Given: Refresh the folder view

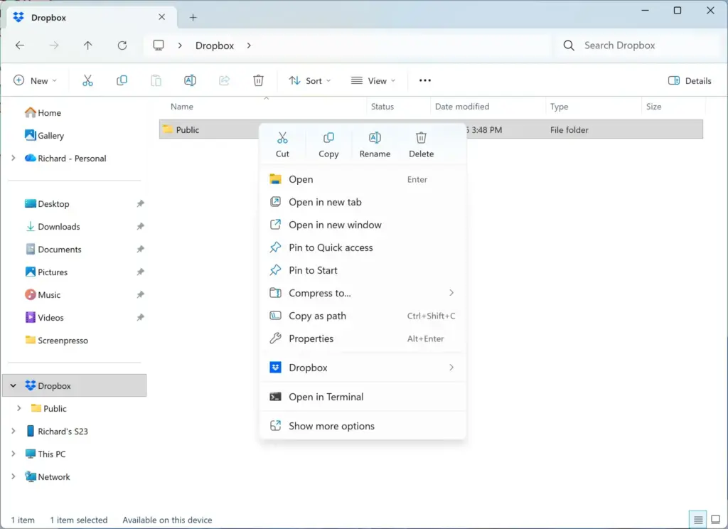Looking at the screenshot, I should (122, 45).
